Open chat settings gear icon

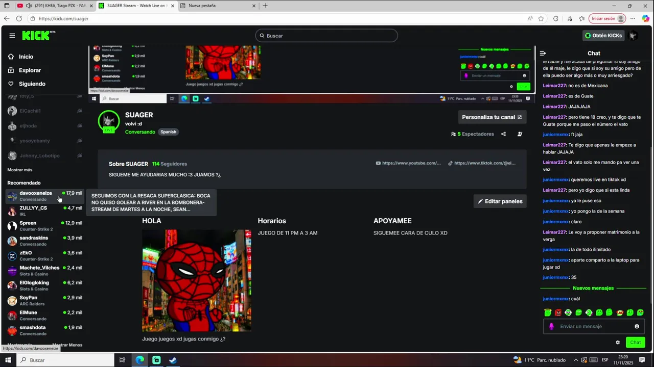618,343
